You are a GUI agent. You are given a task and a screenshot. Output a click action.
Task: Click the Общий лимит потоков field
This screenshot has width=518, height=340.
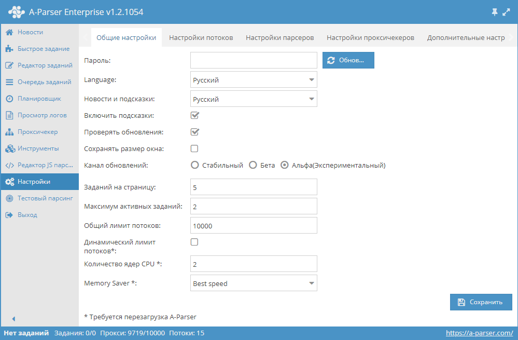click(254, 225)
